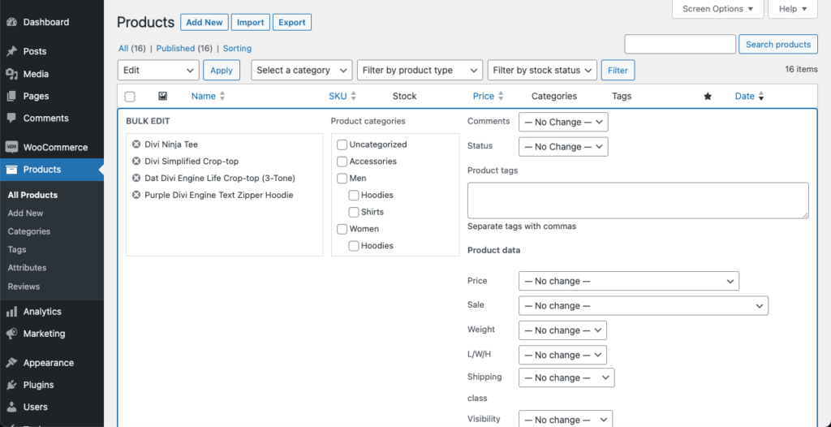The height and width of the screenshot is (427, 831).
Task: Open the Comments No Change dropdown
Action: [563, 122]
